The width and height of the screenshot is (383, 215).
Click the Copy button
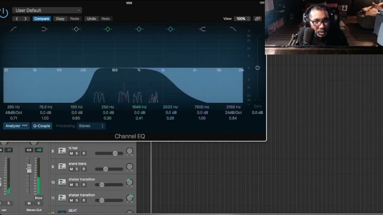coord(60,19)
